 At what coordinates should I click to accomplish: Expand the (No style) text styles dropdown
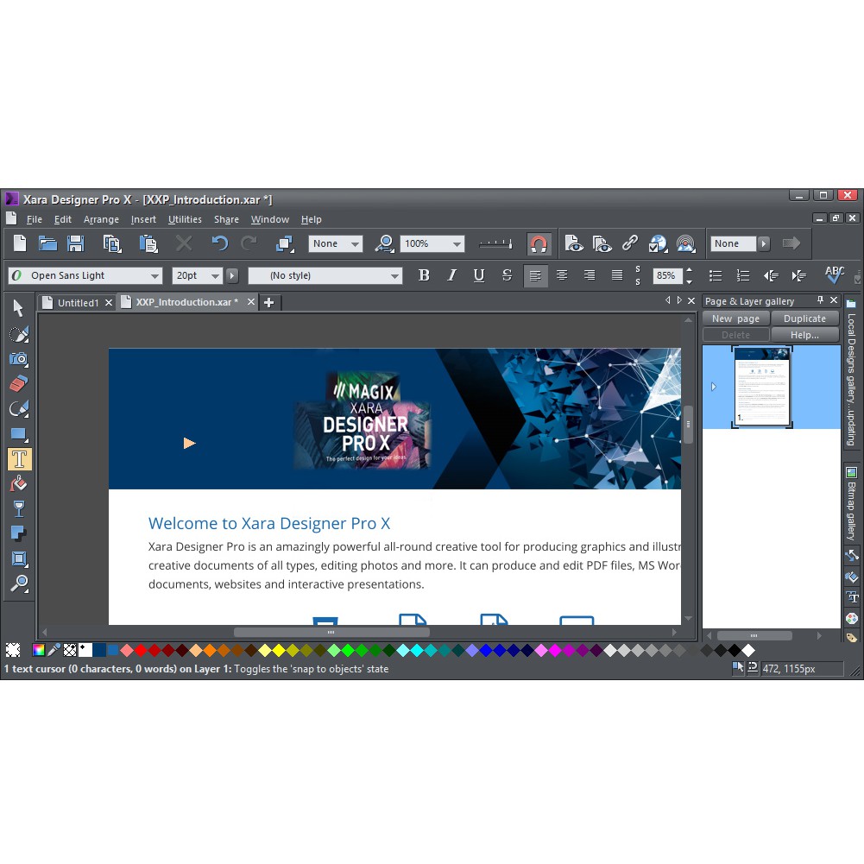click(x=396, y=275)
